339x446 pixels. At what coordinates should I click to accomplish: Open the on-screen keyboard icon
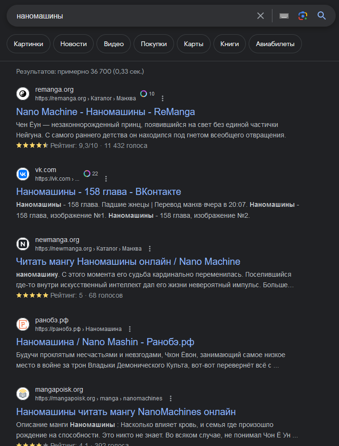[284, 16]
